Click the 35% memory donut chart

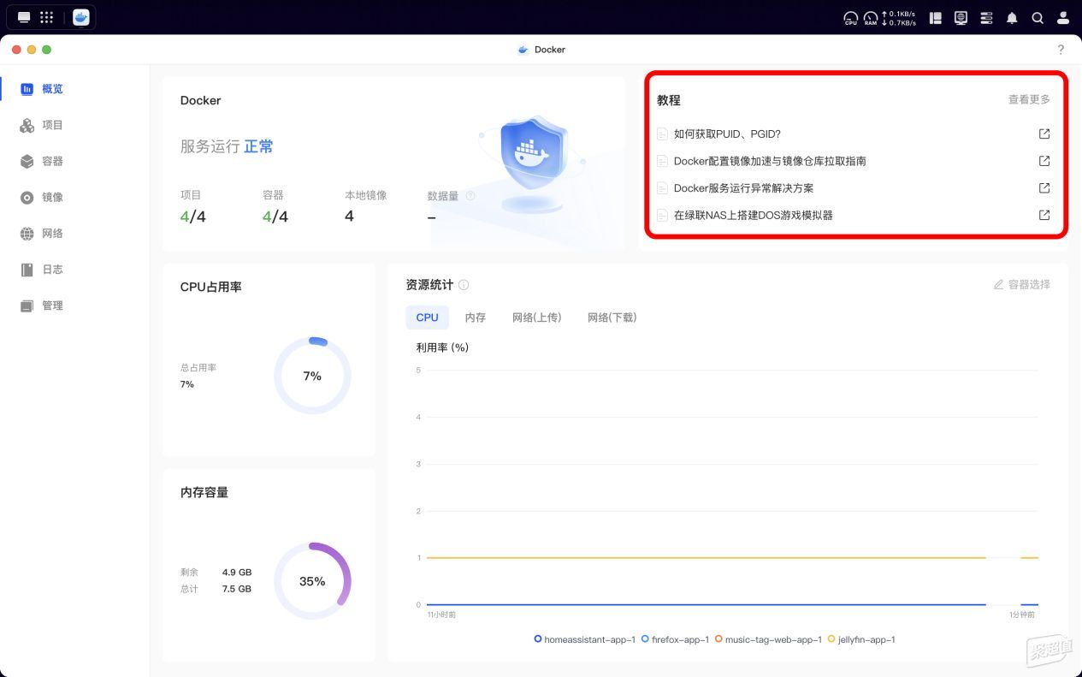312,581
